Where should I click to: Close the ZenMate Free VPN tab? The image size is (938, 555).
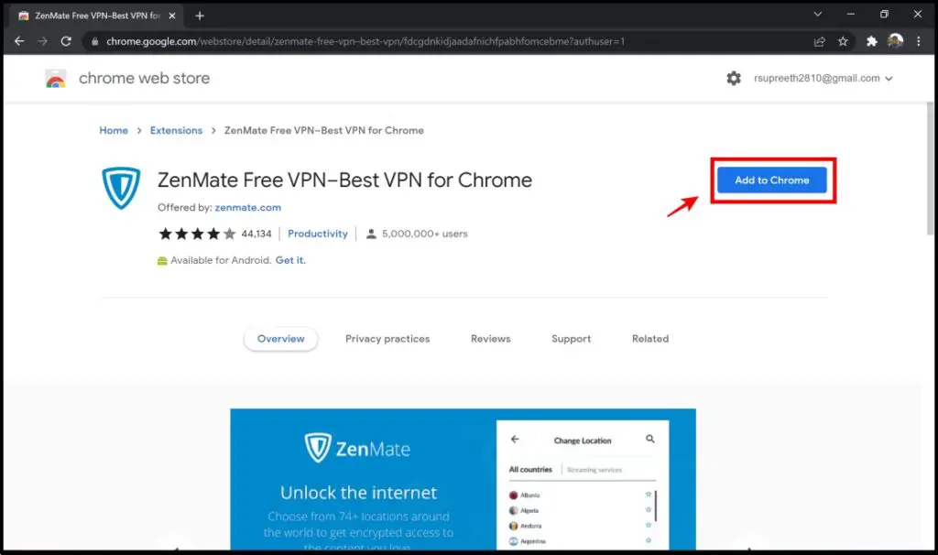click(172, 16)
